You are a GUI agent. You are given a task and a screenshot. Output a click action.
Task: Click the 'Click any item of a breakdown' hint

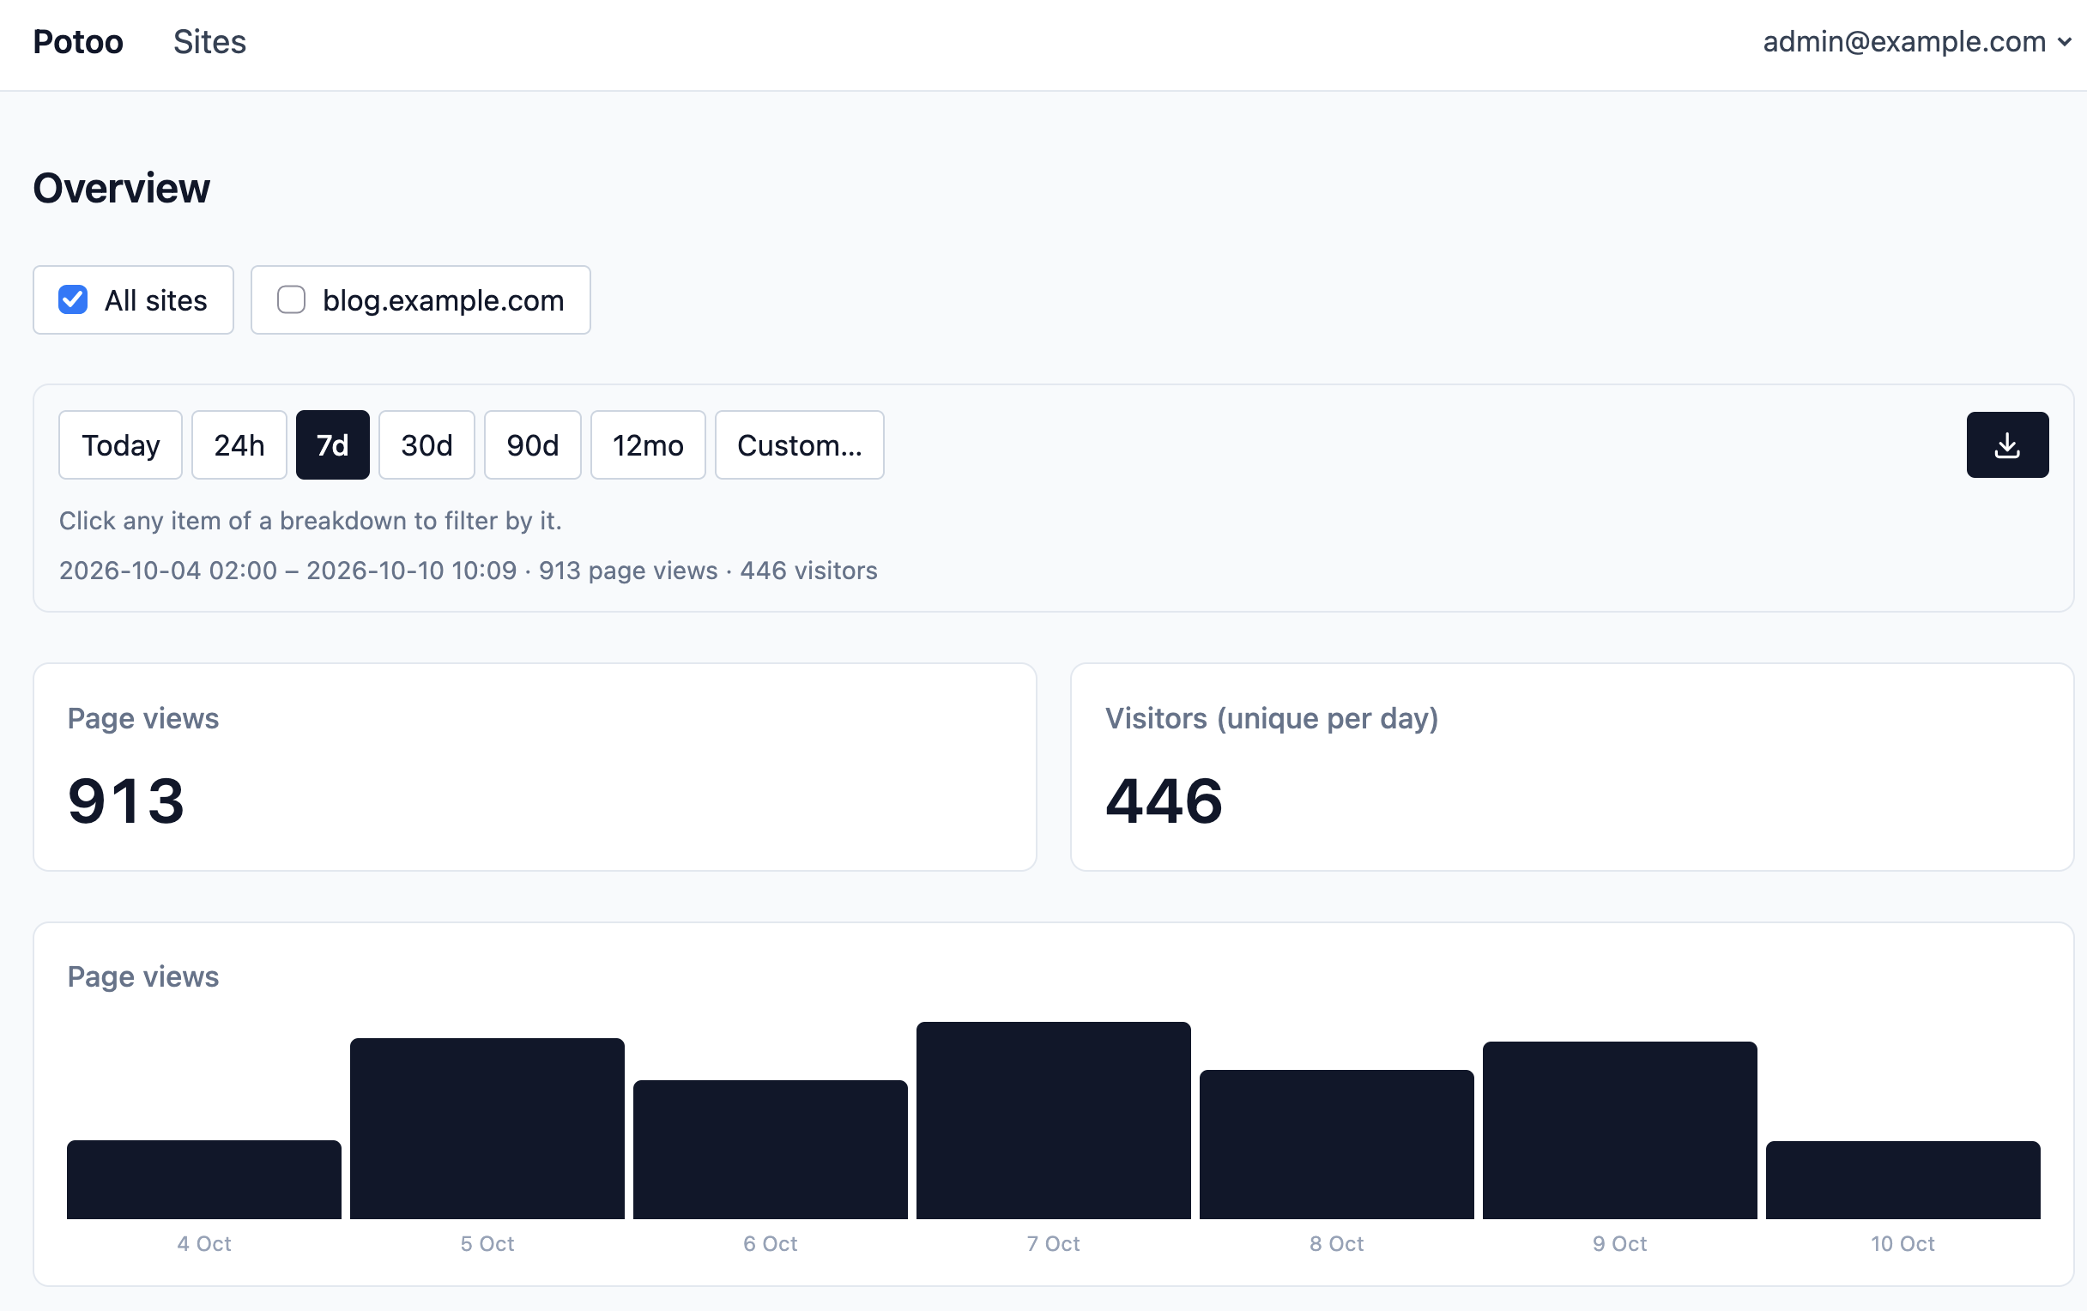(311, 520)
